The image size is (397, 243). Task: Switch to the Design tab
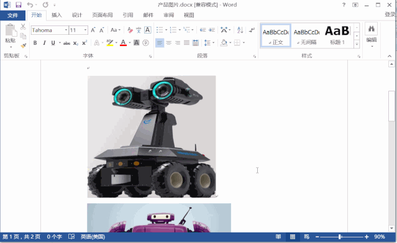pos(77,15)
